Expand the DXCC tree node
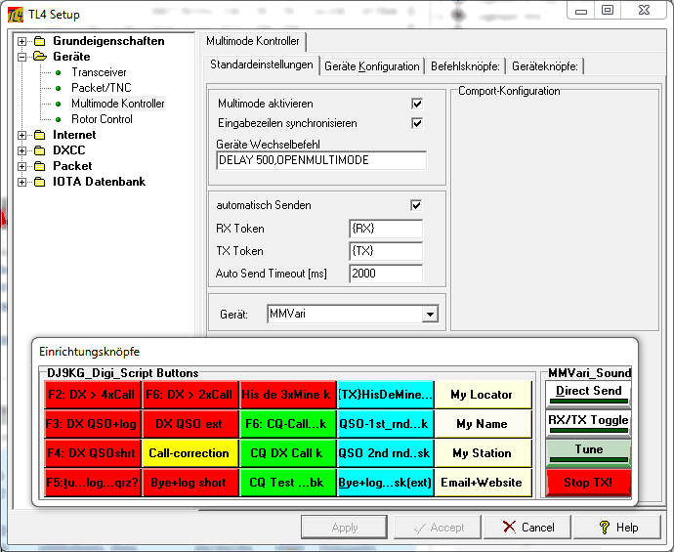Screen dimensions: 674x552 21,150
